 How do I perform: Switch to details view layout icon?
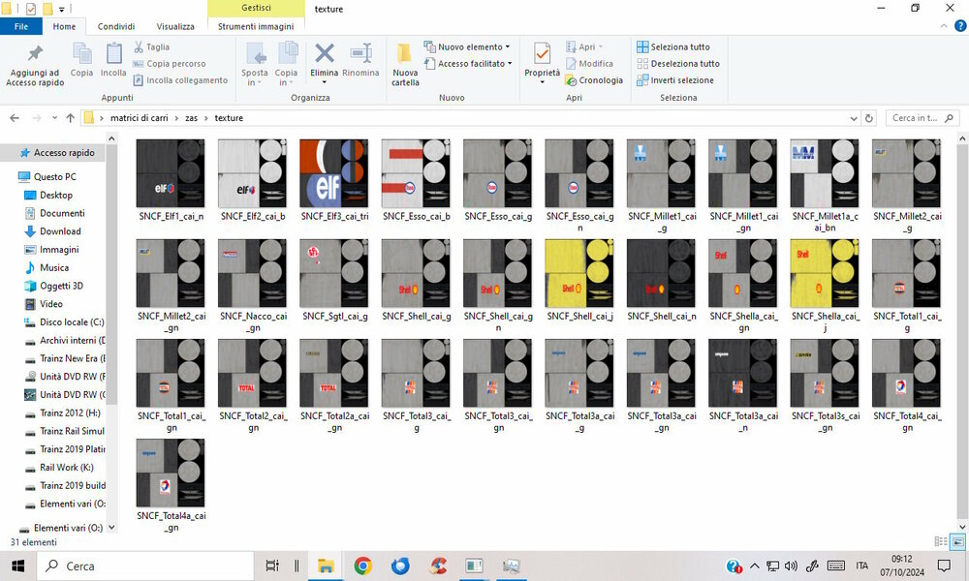[941, 541]
